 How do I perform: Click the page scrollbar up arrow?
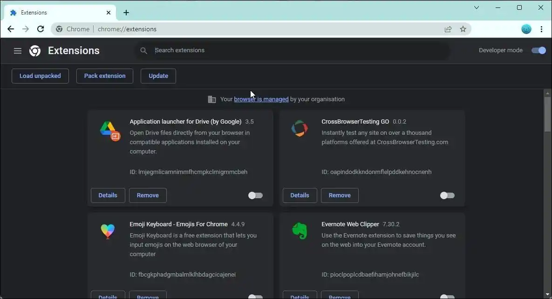[x=547, y=93]
